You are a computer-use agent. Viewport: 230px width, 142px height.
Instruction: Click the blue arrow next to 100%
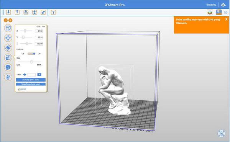pos(25,75)
